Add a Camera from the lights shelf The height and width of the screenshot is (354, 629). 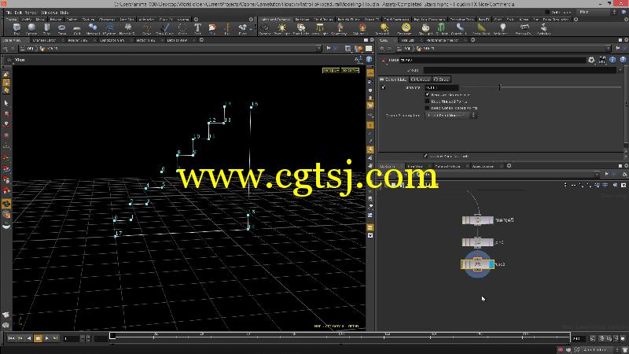265,28
